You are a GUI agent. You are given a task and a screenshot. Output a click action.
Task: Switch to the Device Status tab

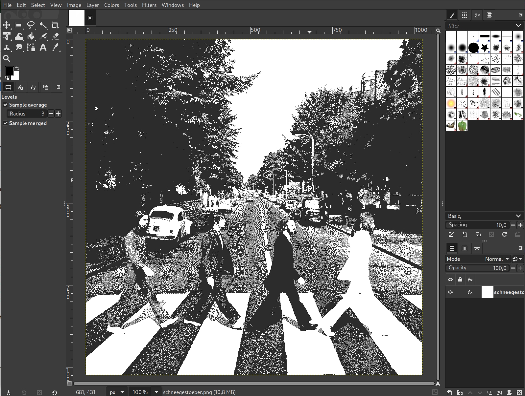click(x=21, y=87)
